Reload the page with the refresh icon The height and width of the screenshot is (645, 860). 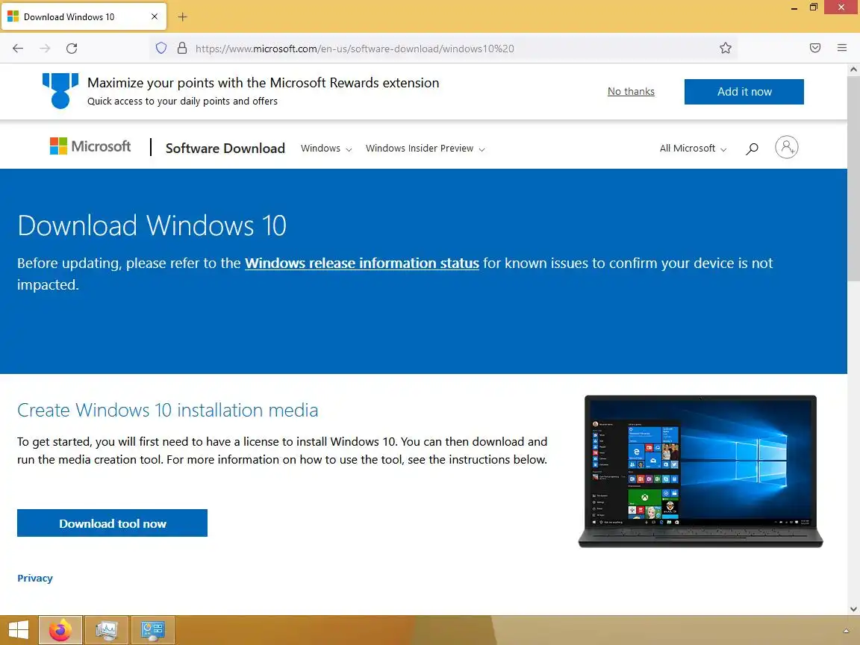point(72,49)
